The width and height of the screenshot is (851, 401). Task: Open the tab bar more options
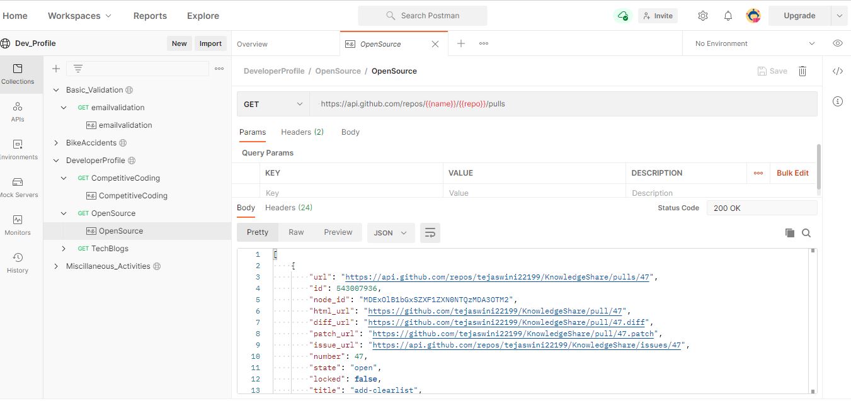[484, 43]
